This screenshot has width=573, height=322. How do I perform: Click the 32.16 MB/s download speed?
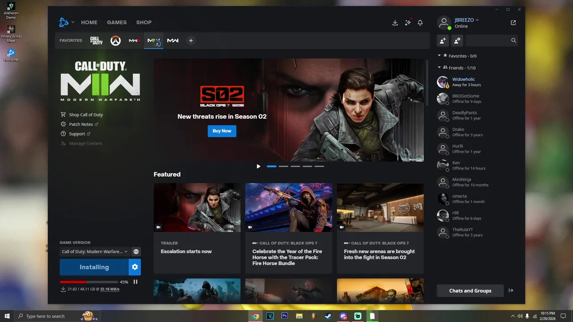point(110,289)
